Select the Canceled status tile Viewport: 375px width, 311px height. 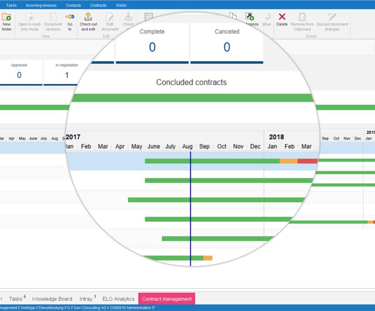[227, 43]
